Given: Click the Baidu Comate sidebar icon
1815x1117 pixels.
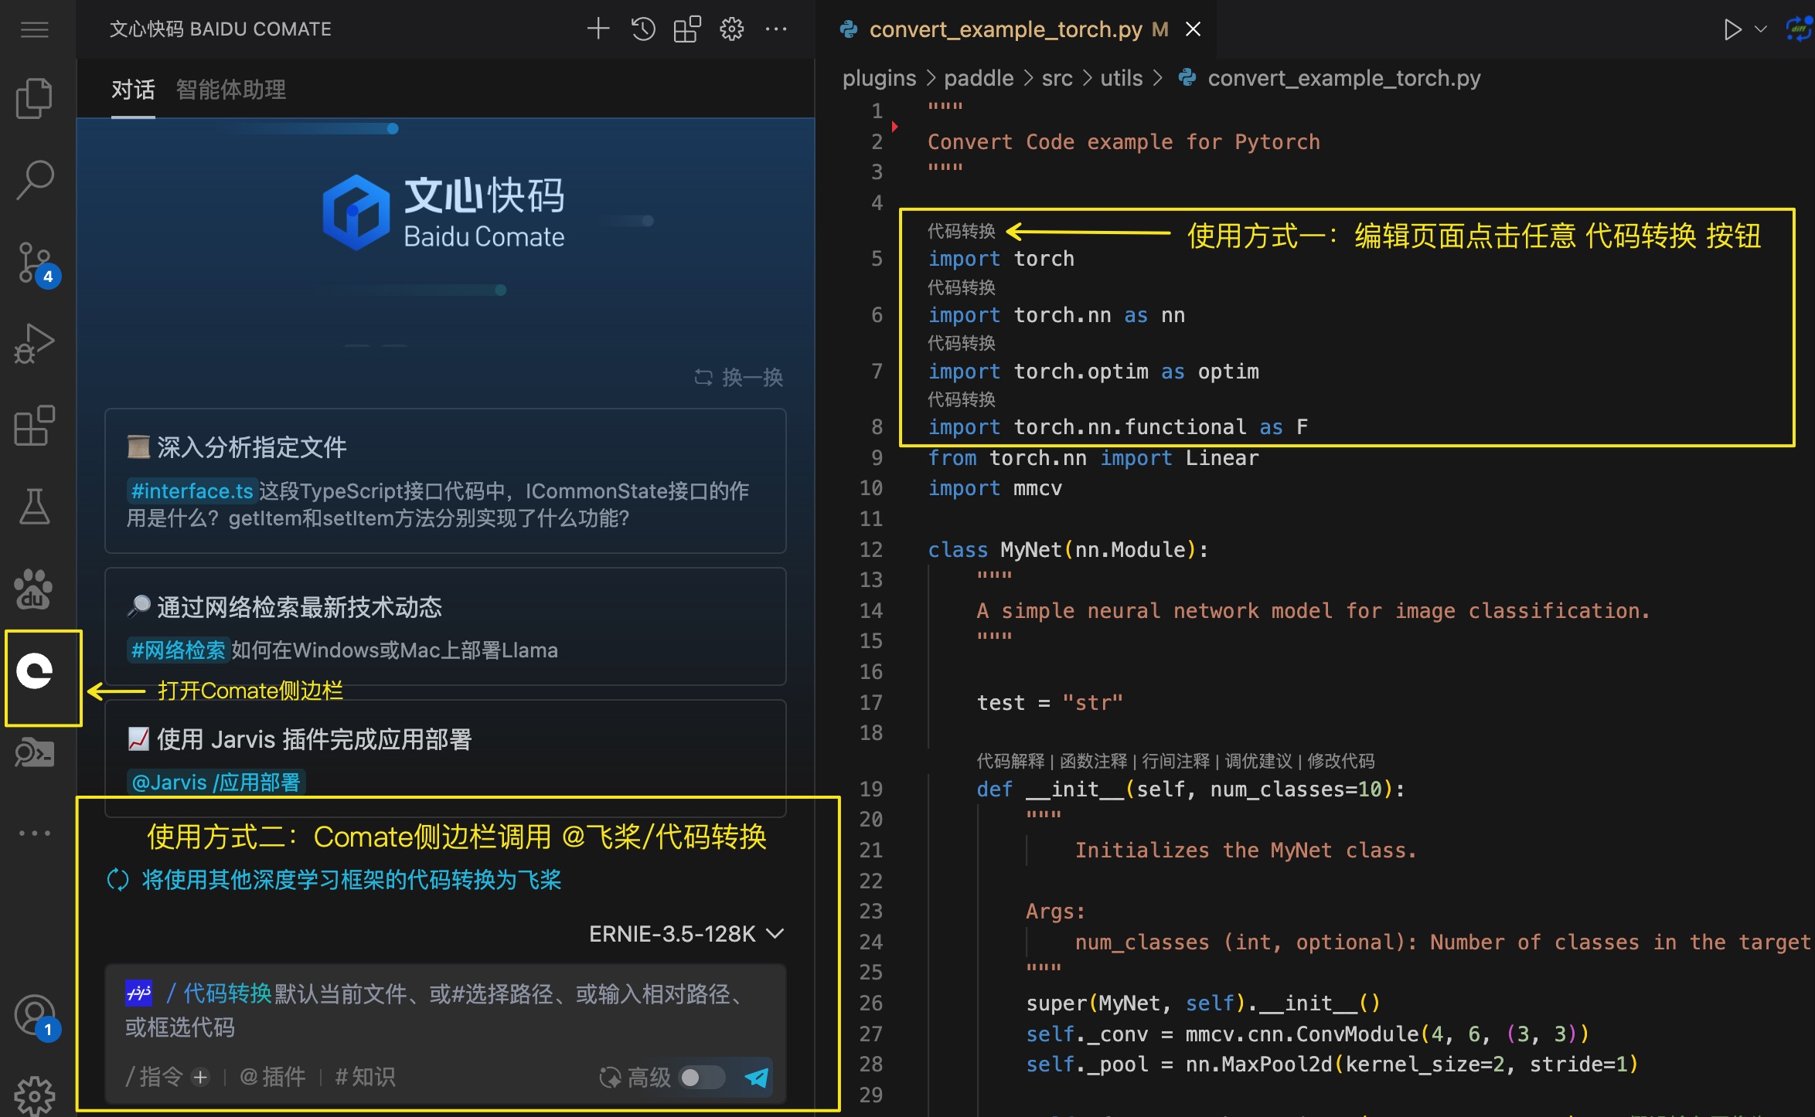Looking at the screenshot, I should coord(36,671).
